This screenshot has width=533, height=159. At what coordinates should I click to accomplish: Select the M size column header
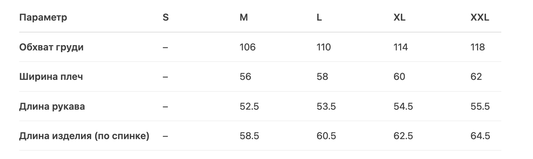coord(244,17)
